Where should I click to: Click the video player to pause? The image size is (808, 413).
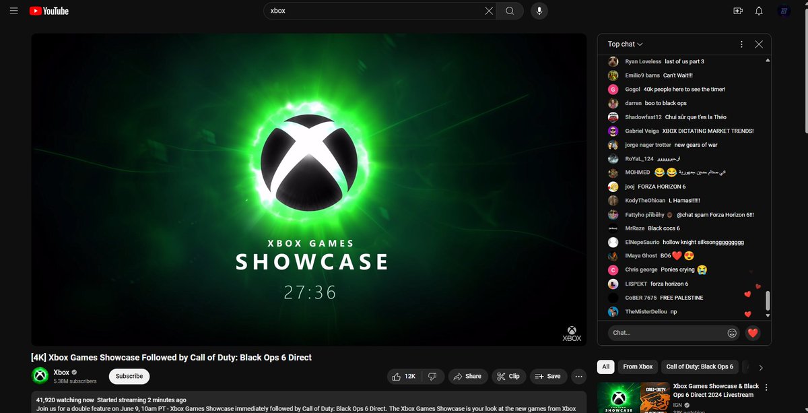309,189
